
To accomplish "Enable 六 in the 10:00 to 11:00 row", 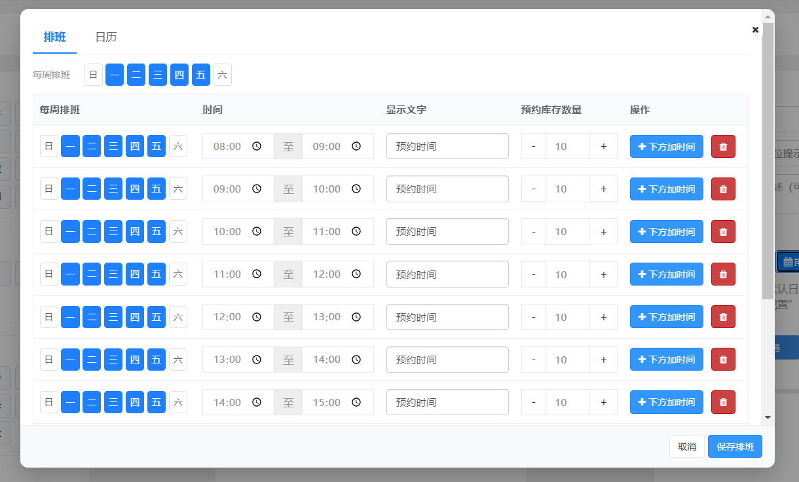I will pyautogui.click(x=178, y=231).
